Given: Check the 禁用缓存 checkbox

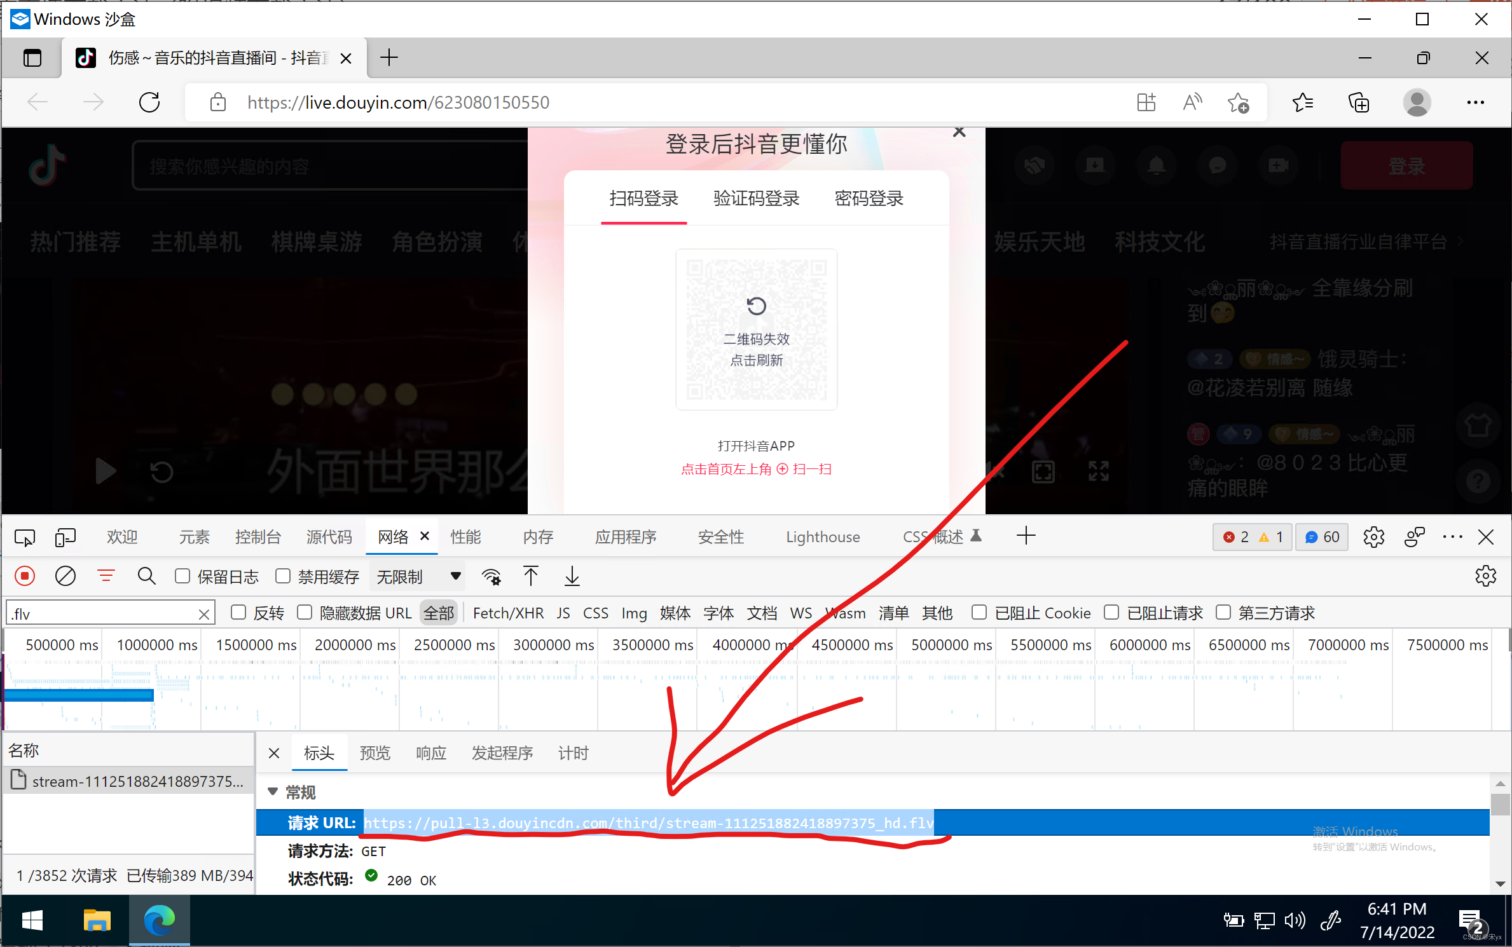Looking at the screenshot, I should coord(283,576).
